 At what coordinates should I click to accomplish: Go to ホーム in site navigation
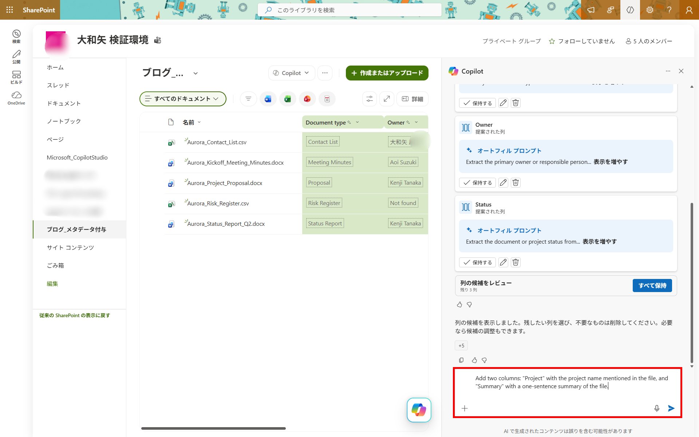click(x=55, y=67)
